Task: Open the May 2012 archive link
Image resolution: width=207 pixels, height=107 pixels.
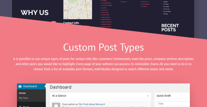Action: pos(124,2)
